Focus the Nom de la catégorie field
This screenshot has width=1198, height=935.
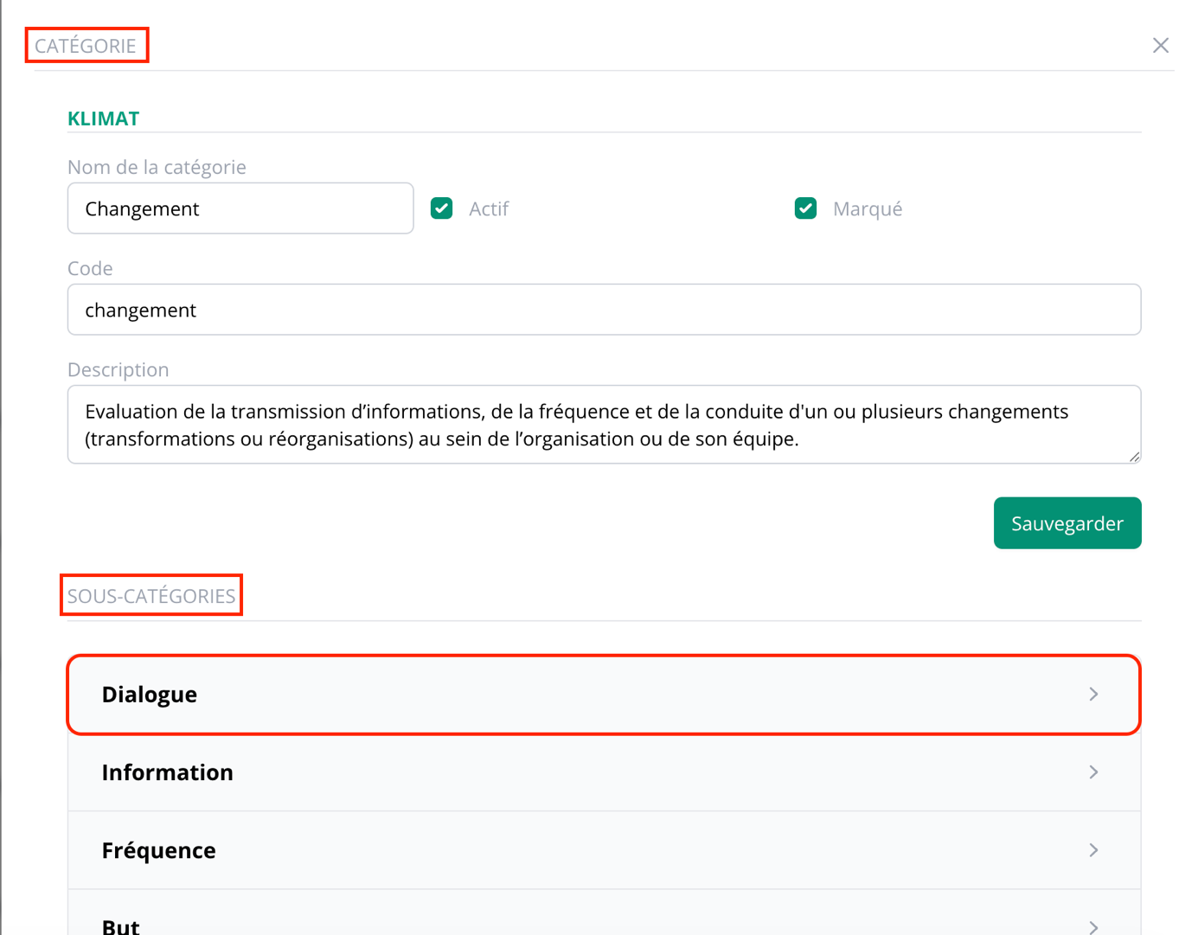click(240, 208)
